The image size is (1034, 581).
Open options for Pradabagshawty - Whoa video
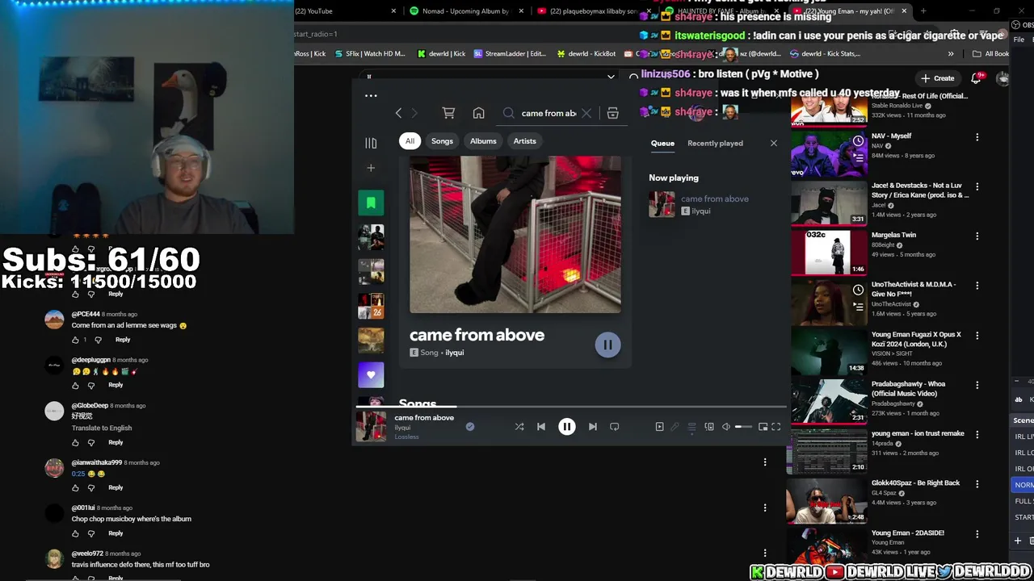pyautogui.click(x=977, y=385)
